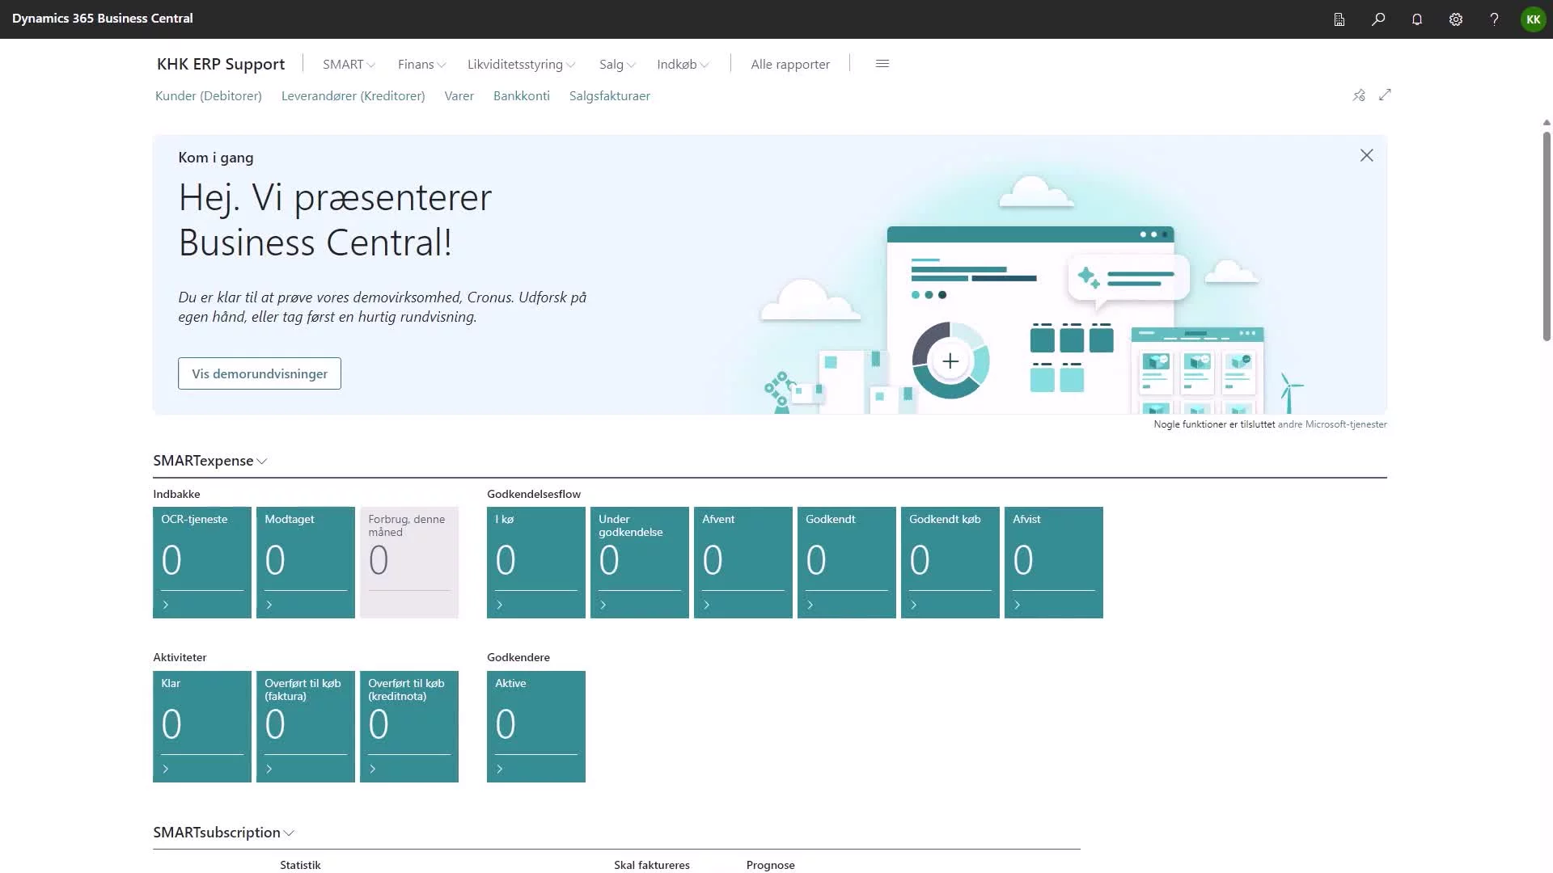Click the arrow on Godkendt køb tile
This screenshot has width=1553, height=873.
pyautogui.click(x=914, y=605)
